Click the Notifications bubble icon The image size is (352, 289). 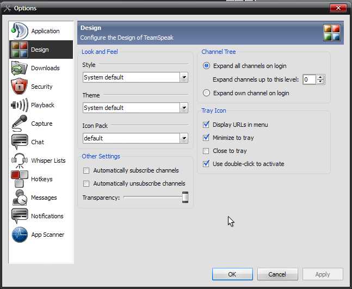coord(20,216)
